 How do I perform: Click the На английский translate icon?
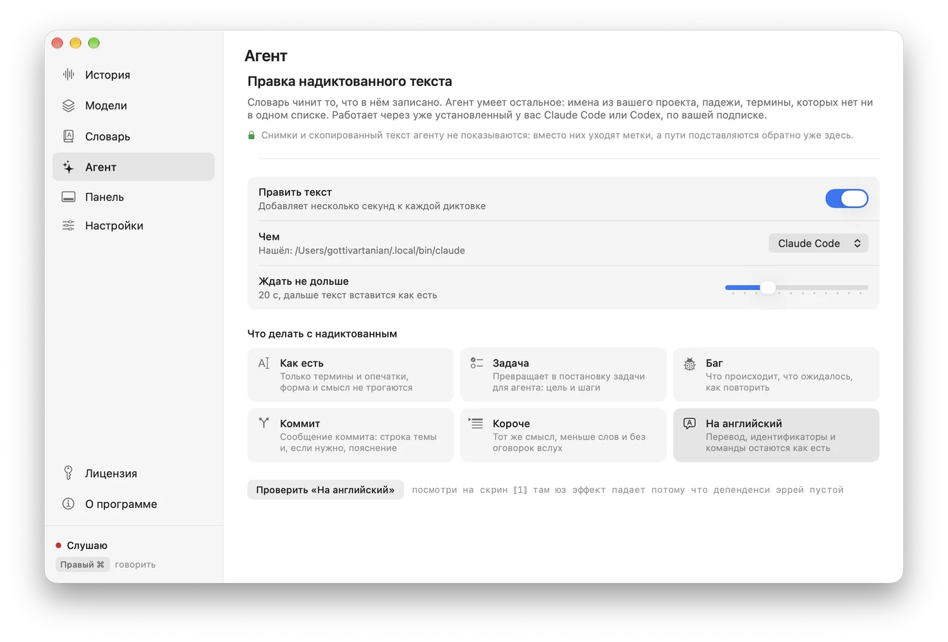690,423
